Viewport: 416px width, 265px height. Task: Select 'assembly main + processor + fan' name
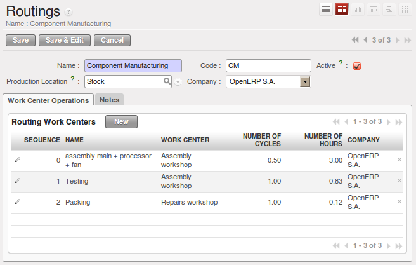[108, 160]
